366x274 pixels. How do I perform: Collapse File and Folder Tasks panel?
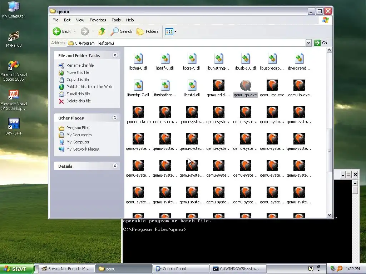115,55
